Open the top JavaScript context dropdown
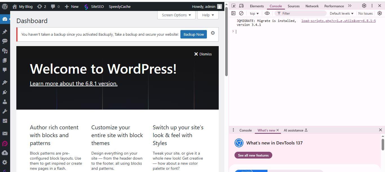The image size is (385, 172). 254,13
